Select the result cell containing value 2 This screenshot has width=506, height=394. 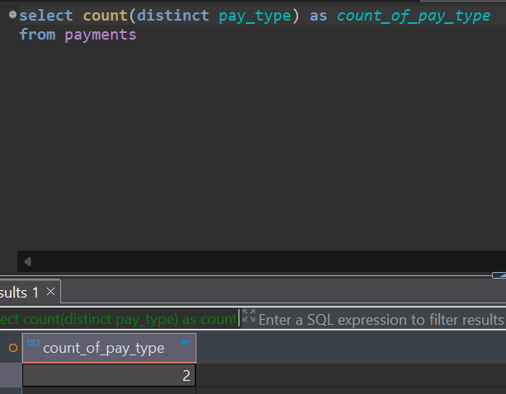point(109,375)
